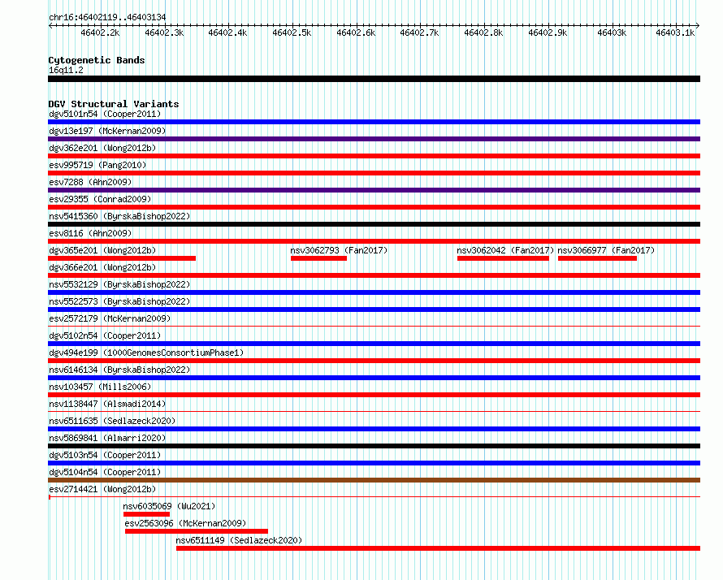
Task: Open the dgv13e197 (McKernan2009) variant
Action: 107,131
